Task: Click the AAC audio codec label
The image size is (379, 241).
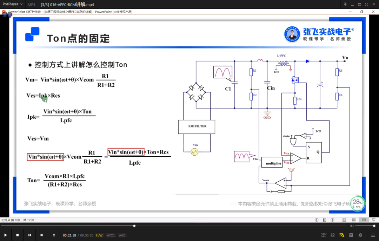Action: [x=122, y=235]
